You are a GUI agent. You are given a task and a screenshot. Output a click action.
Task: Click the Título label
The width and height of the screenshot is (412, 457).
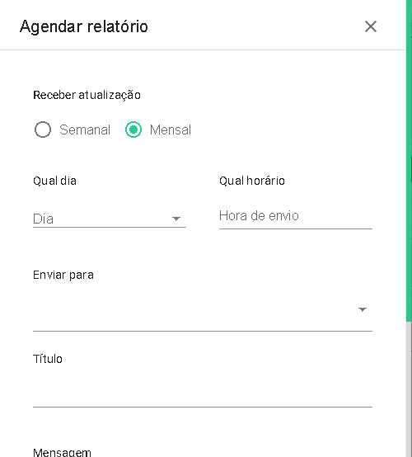[x=48, y=359]
